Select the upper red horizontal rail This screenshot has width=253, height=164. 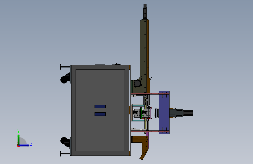150,94
